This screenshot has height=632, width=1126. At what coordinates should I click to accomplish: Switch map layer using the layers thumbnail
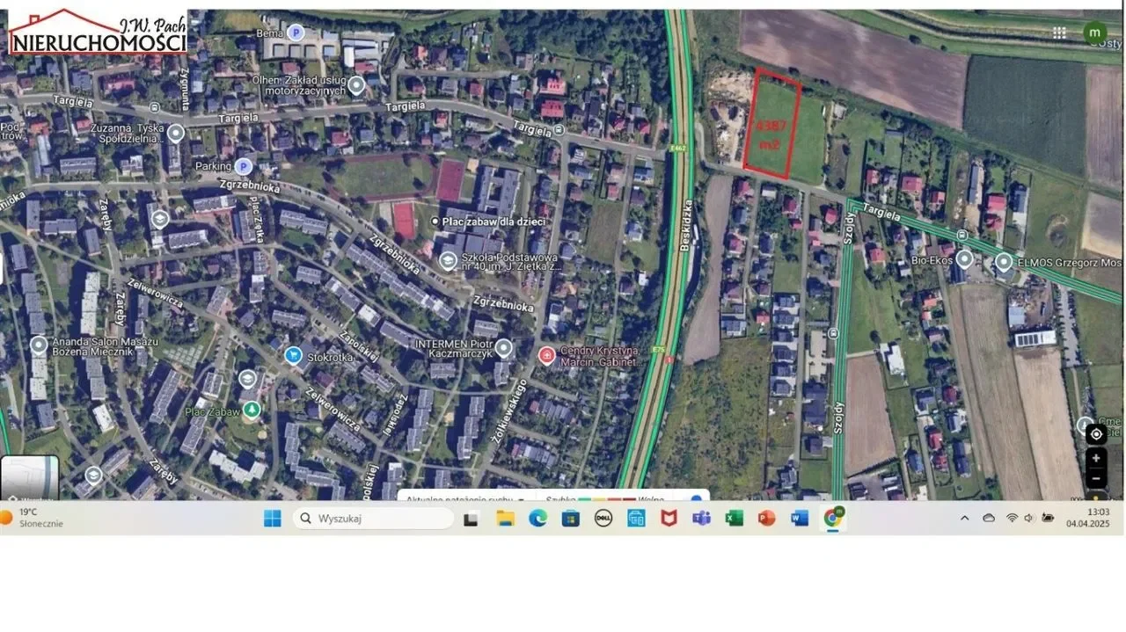[29, 478]
